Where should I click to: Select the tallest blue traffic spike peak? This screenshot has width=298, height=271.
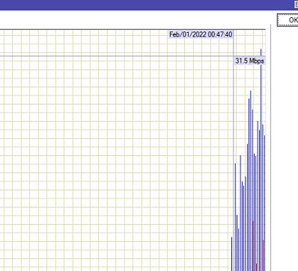261,50
